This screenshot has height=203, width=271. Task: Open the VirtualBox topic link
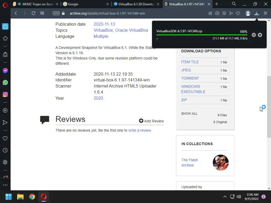pyautogui.click(x=103, y=30)
